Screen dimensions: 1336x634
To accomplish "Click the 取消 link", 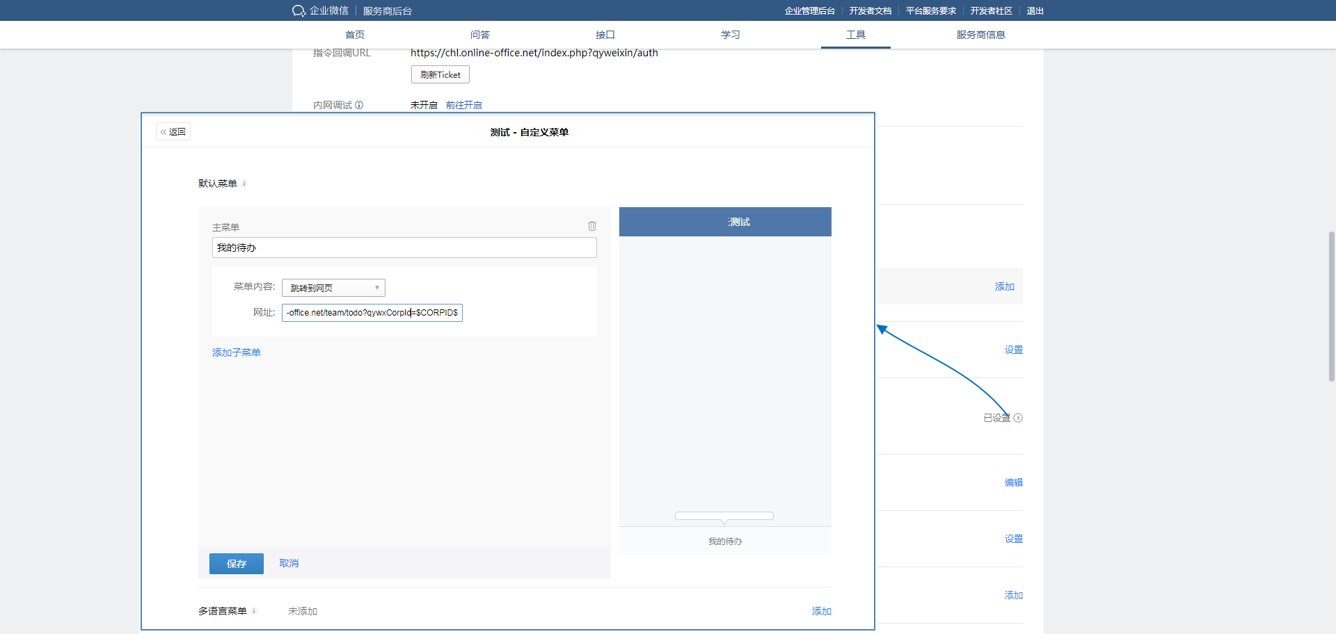I will 289,563.
